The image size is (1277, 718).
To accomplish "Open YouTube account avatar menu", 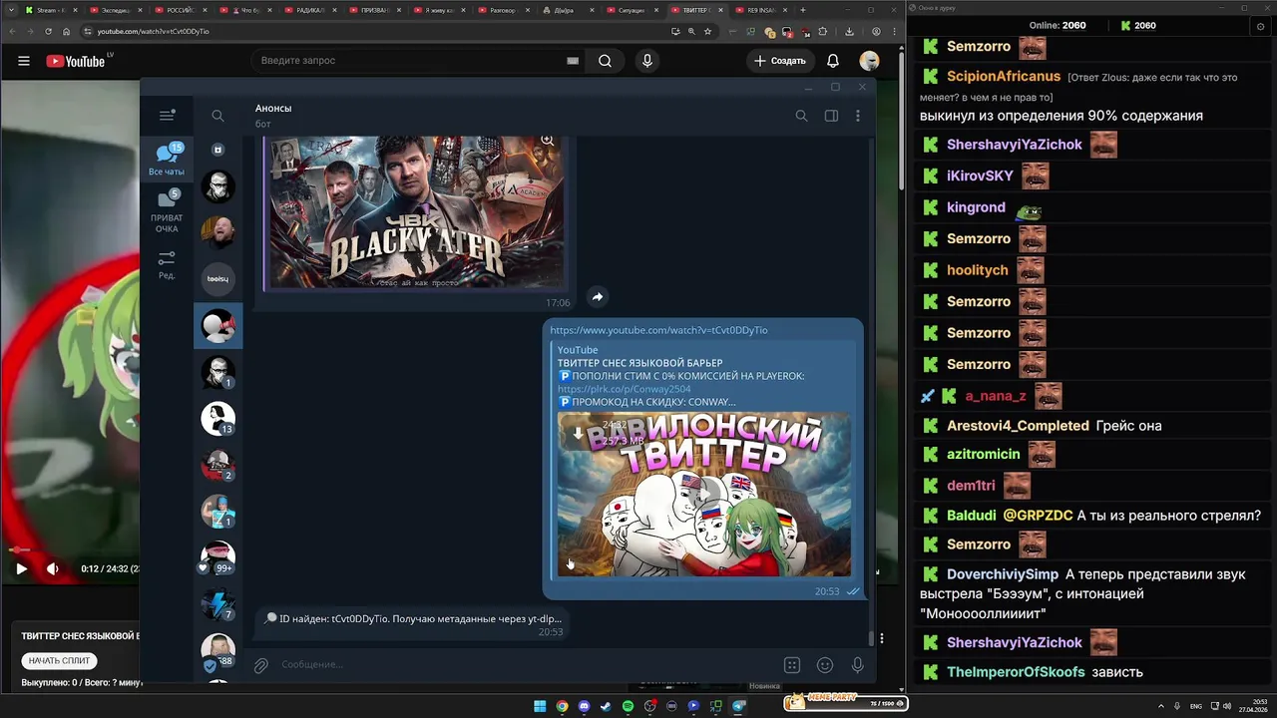I will click(870, 61).
